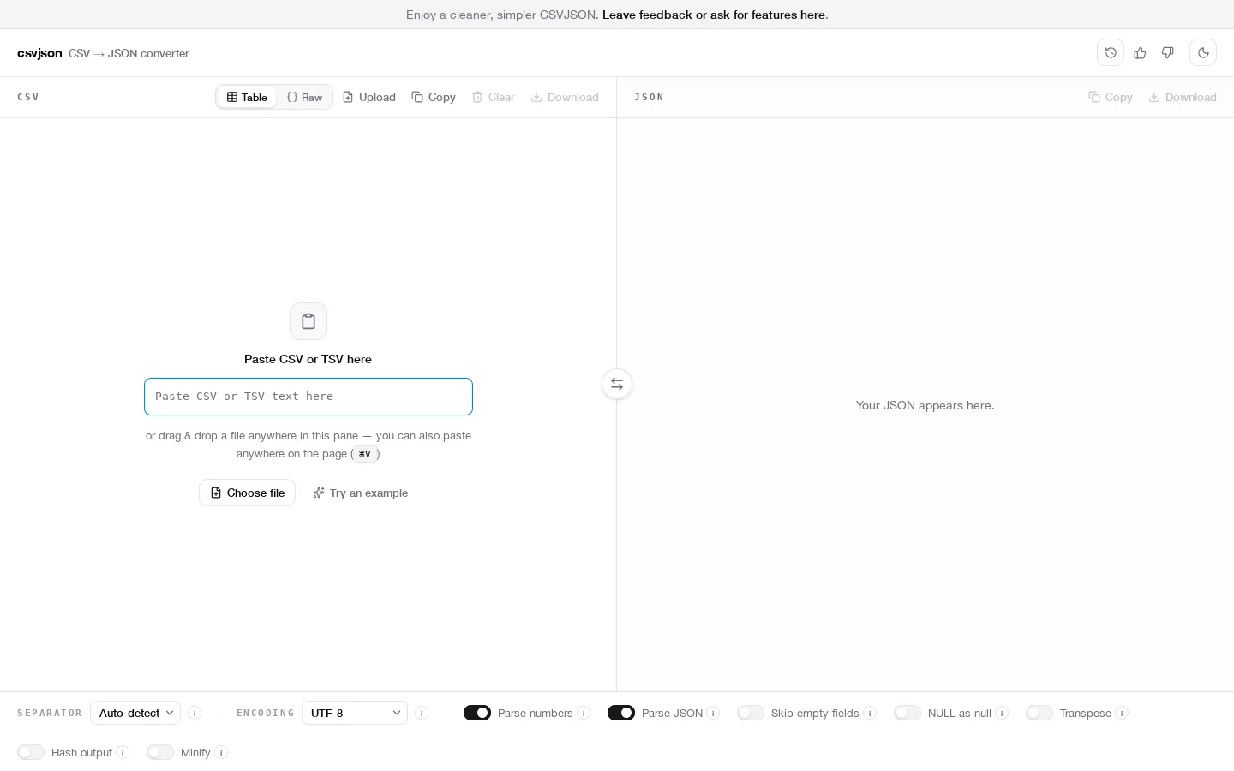The height and width of the screenshot is (771, 1234).
Task: Click the csvjson logo
Action: (x=39, y=53)
